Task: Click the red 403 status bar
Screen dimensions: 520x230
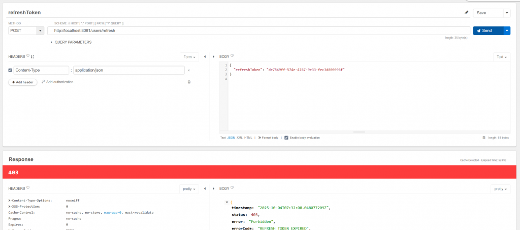Action: point(260,172)
